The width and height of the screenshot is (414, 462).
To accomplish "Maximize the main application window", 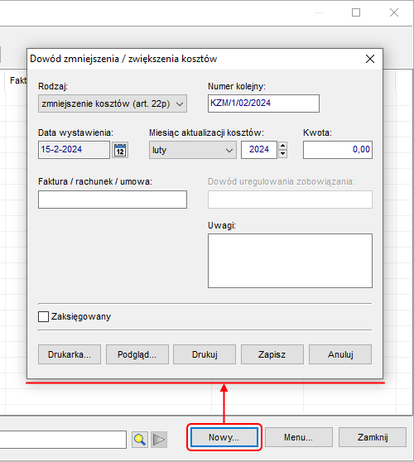I will click(356, 12).
